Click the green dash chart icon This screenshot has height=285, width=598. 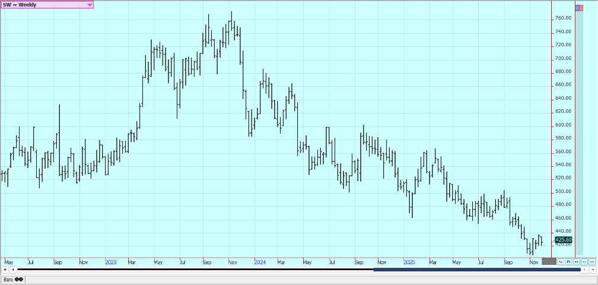coord(584,261)
